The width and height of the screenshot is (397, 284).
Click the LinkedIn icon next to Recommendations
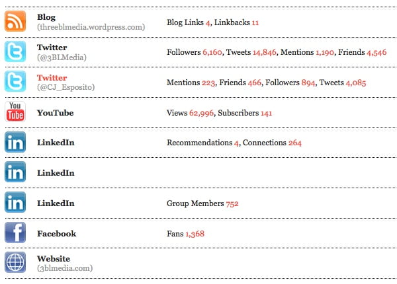pos(15,142)
